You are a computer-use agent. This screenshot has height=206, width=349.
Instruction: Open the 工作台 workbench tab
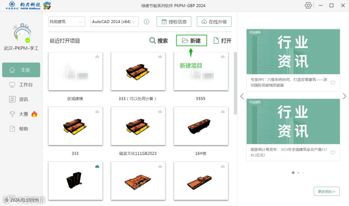coord(21,85)
